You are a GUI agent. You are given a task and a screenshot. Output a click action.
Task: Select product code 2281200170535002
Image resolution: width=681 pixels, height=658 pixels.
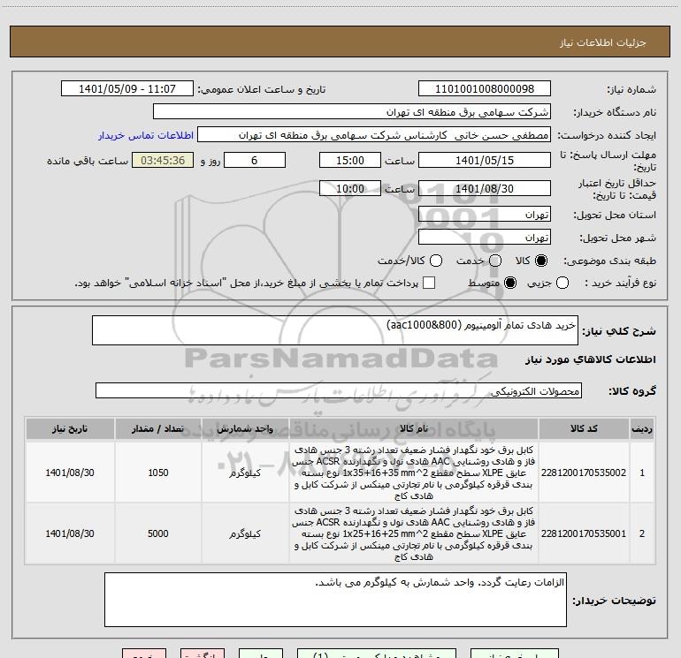584,473
